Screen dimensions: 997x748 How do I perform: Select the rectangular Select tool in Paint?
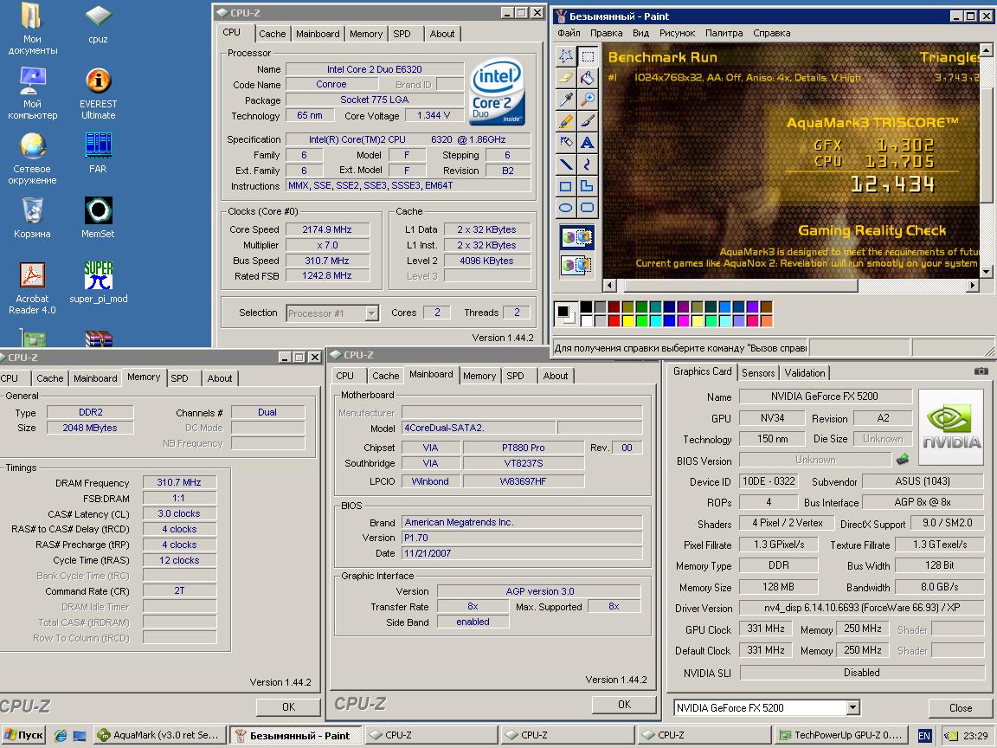tap(588, 56)
